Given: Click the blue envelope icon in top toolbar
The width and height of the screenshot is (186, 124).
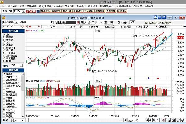Looking at the screenshot, I should (x=38, y=11).
